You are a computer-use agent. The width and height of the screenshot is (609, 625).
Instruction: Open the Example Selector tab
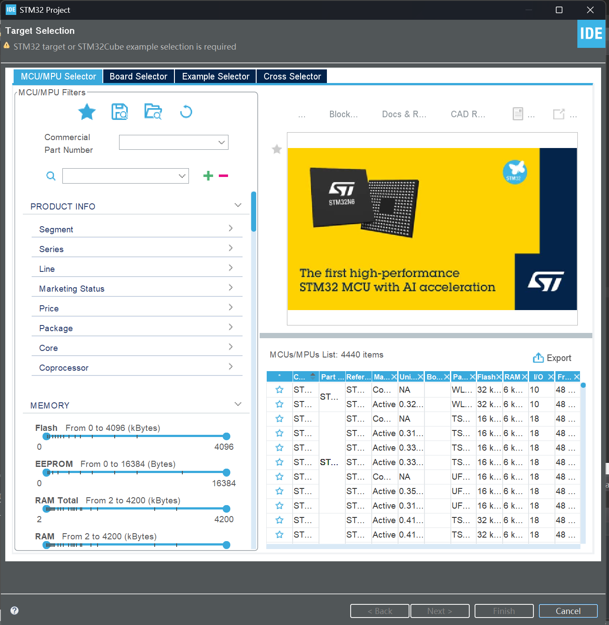[215, 76]
